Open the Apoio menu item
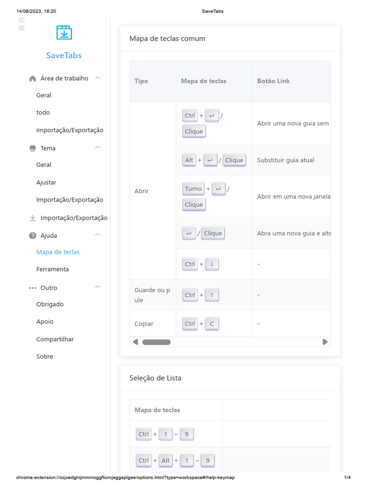 point(45,321)
